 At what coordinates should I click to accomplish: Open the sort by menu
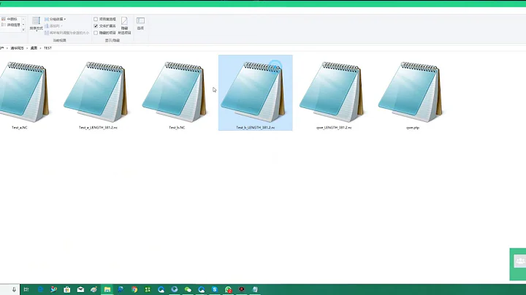(x=37, y=24)
